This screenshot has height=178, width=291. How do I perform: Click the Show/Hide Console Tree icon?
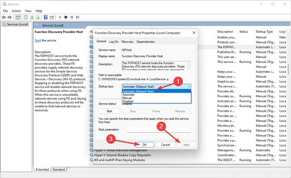pyautogui.click(x=18, y=17)
